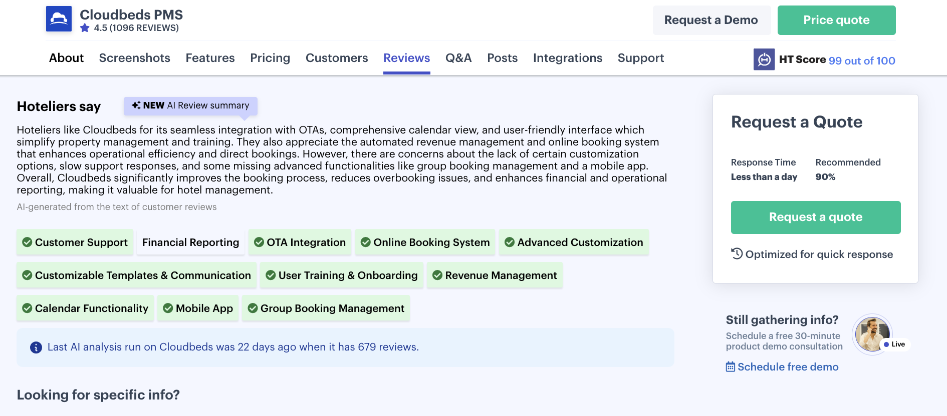Pick the Online Booking System tag label
The image size is (947, 416).
click(432, 242)
